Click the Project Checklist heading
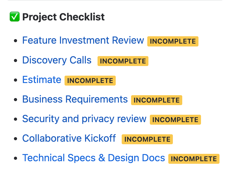Image resolution: width=232 pixels, height=170 pixels. (63, 17)
